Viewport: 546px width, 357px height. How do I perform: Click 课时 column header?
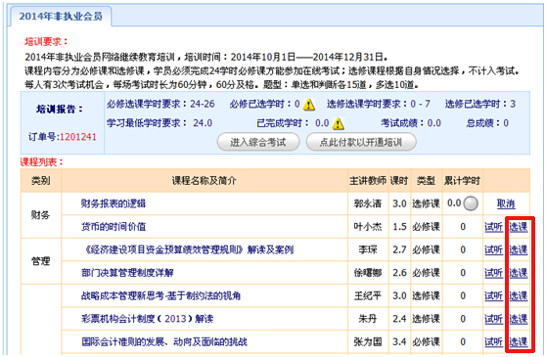398,181
